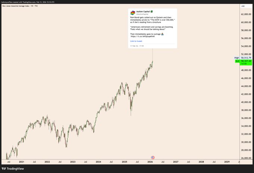Screen dimensions: 254x173
Task: Click the emoji after 'goes to outrage'
Action: click(163, 34)
